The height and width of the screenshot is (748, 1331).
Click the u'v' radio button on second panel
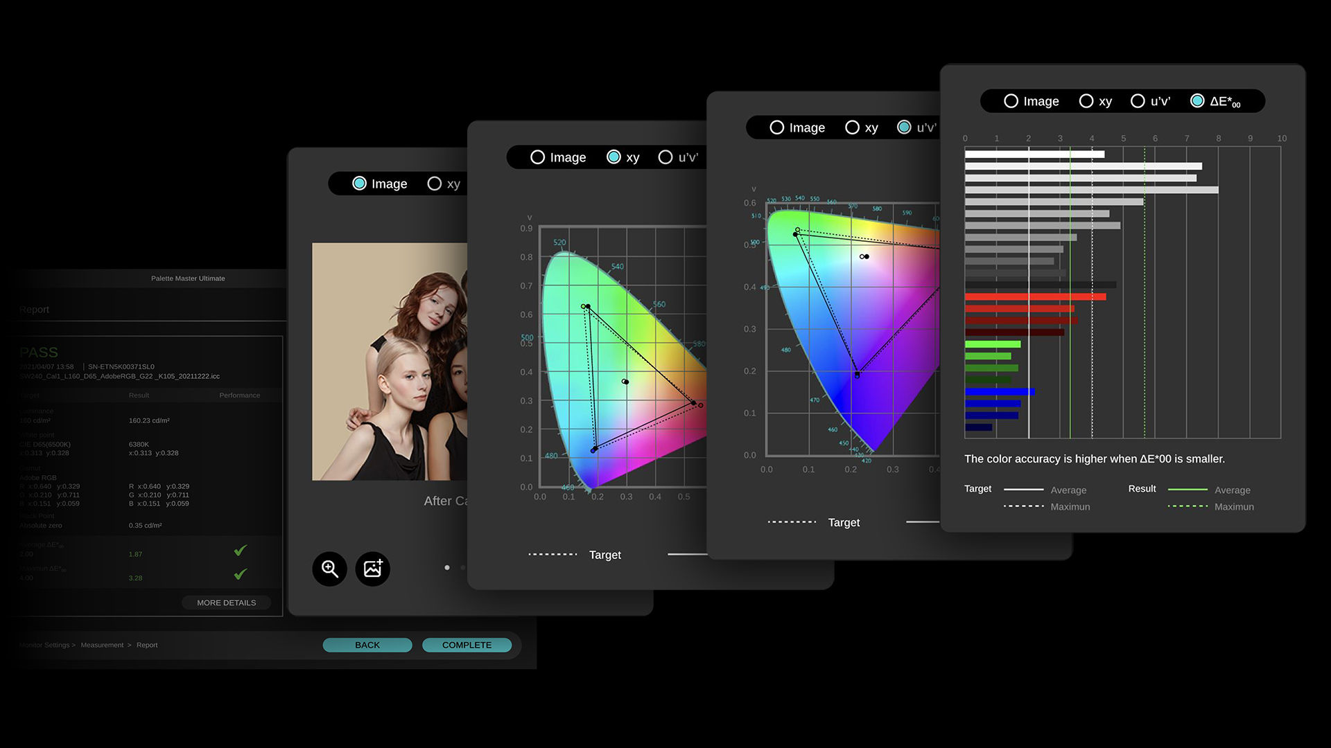click(x=663, y=157)
